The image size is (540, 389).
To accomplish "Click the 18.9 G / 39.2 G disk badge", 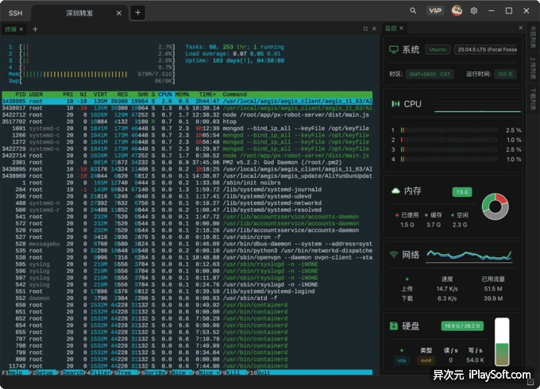I will pos(462,325).
